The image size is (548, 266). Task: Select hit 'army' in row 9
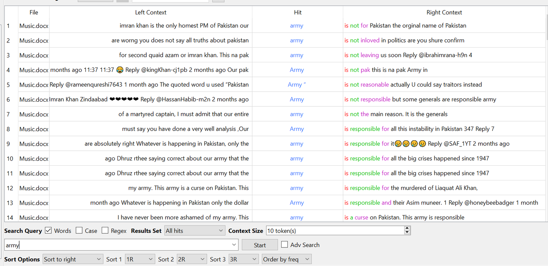(297, 144)
